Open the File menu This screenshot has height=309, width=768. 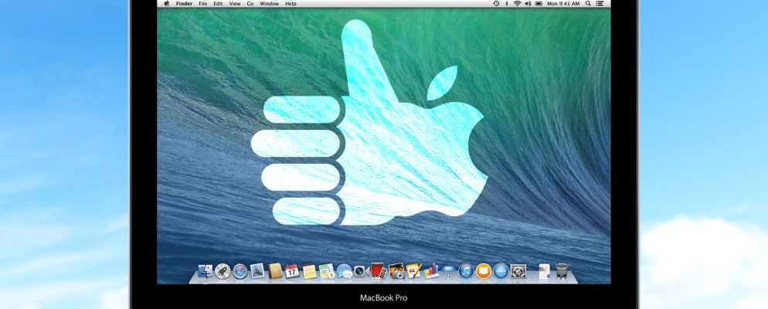point(202,3)
